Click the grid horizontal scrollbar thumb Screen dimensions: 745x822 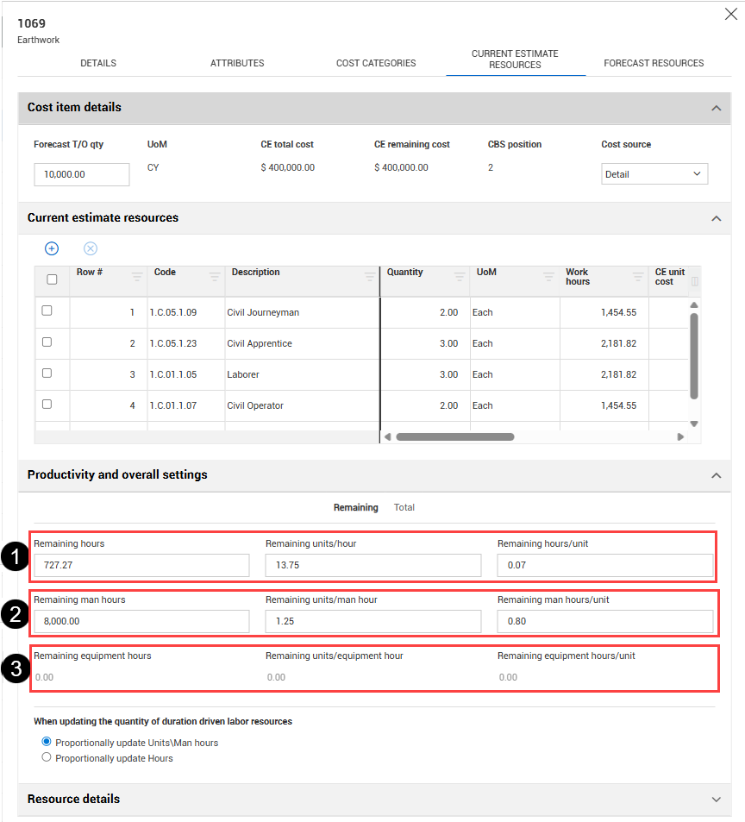click(x=455, y=436)
